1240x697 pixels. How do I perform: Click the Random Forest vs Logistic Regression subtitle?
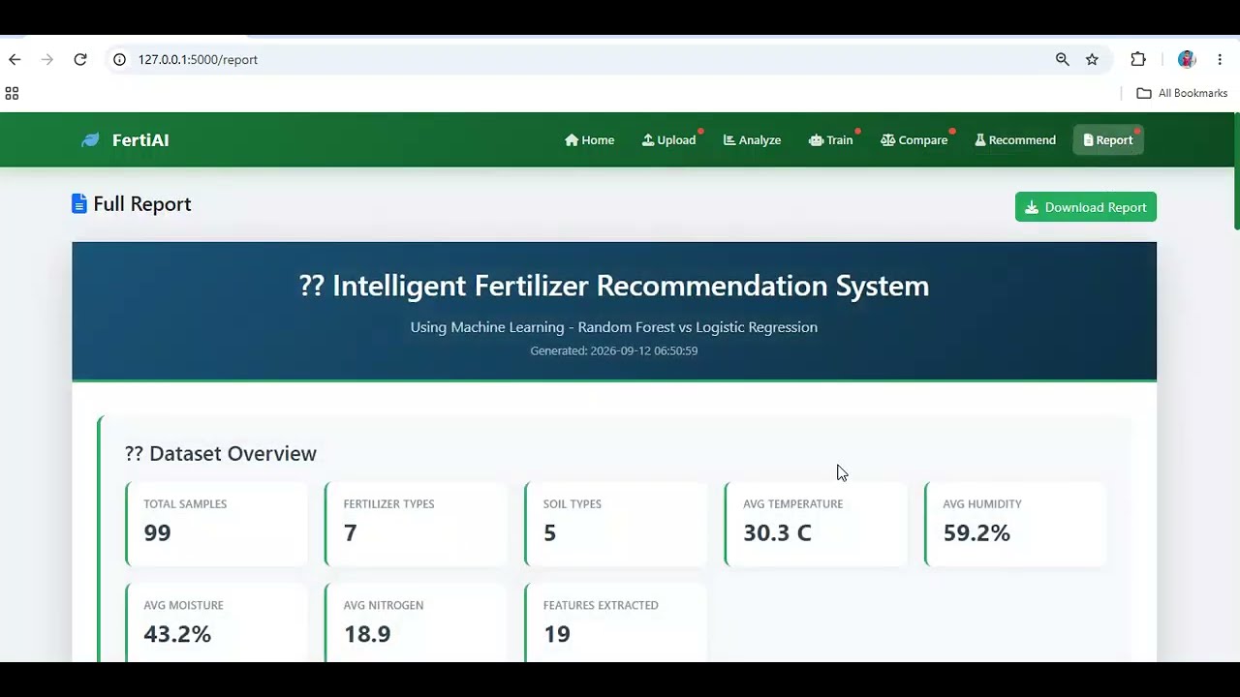pyautogui.click(x=614, y=327)
